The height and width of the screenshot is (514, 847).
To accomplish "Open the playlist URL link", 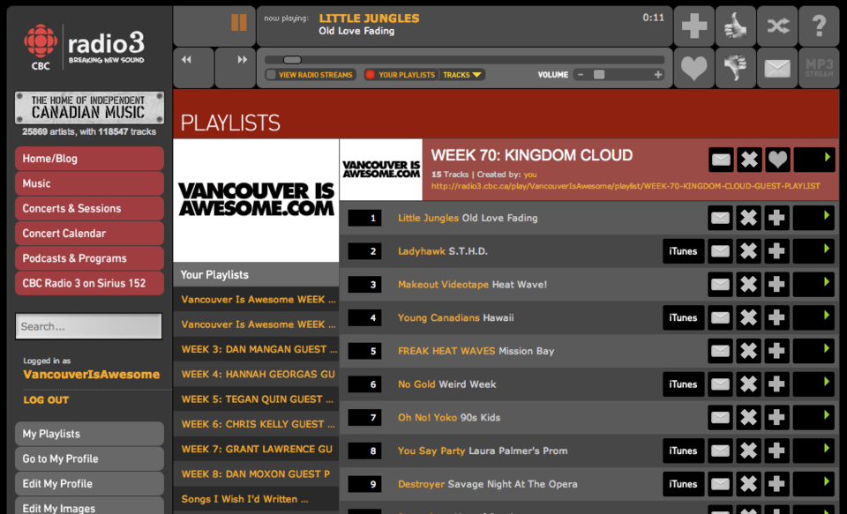I will [625, 186].
